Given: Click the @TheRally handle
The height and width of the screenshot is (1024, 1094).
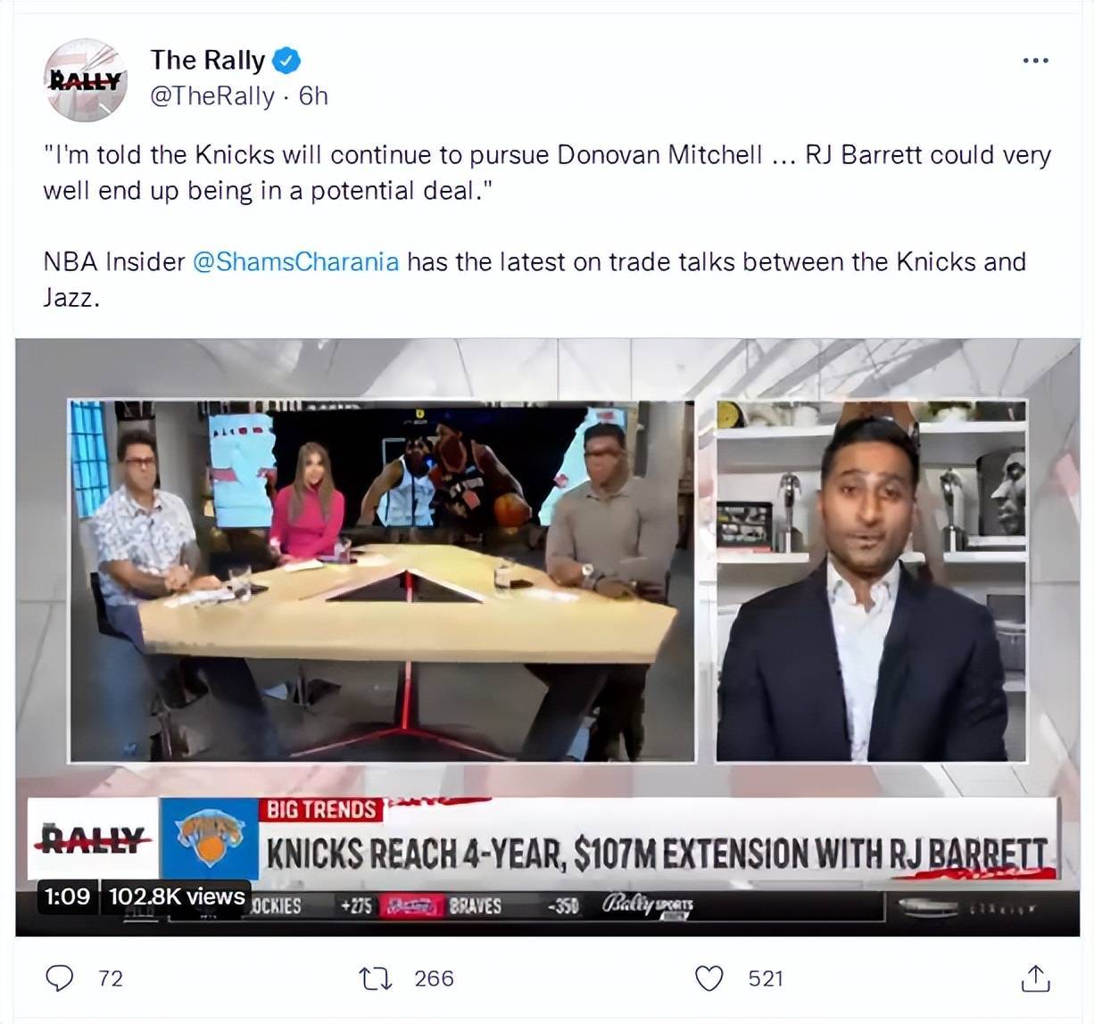Looking at the screenshot, I should coord(212,95).
